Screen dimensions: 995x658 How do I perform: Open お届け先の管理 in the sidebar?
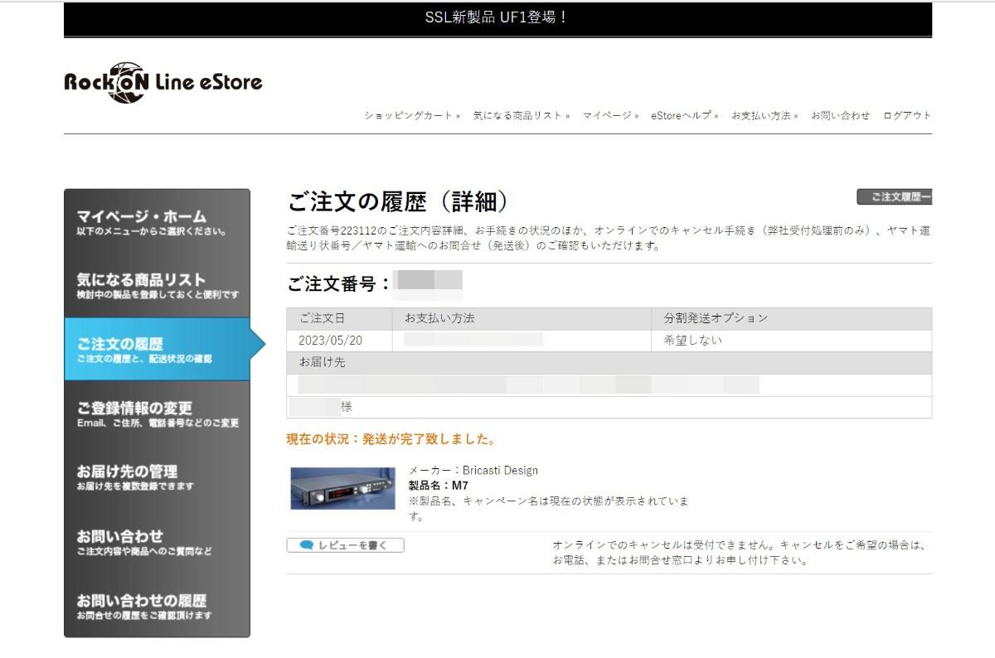[x=157, y=477]
